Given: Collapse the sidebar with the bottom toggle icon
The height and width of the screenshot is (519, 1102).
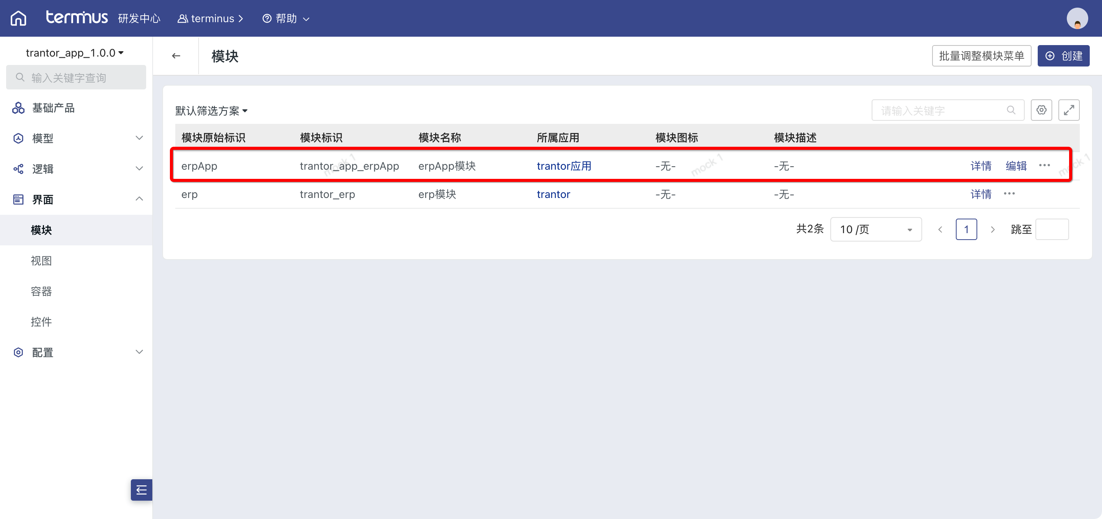Looking at the screenshot, I should click(x=142, y=490).
